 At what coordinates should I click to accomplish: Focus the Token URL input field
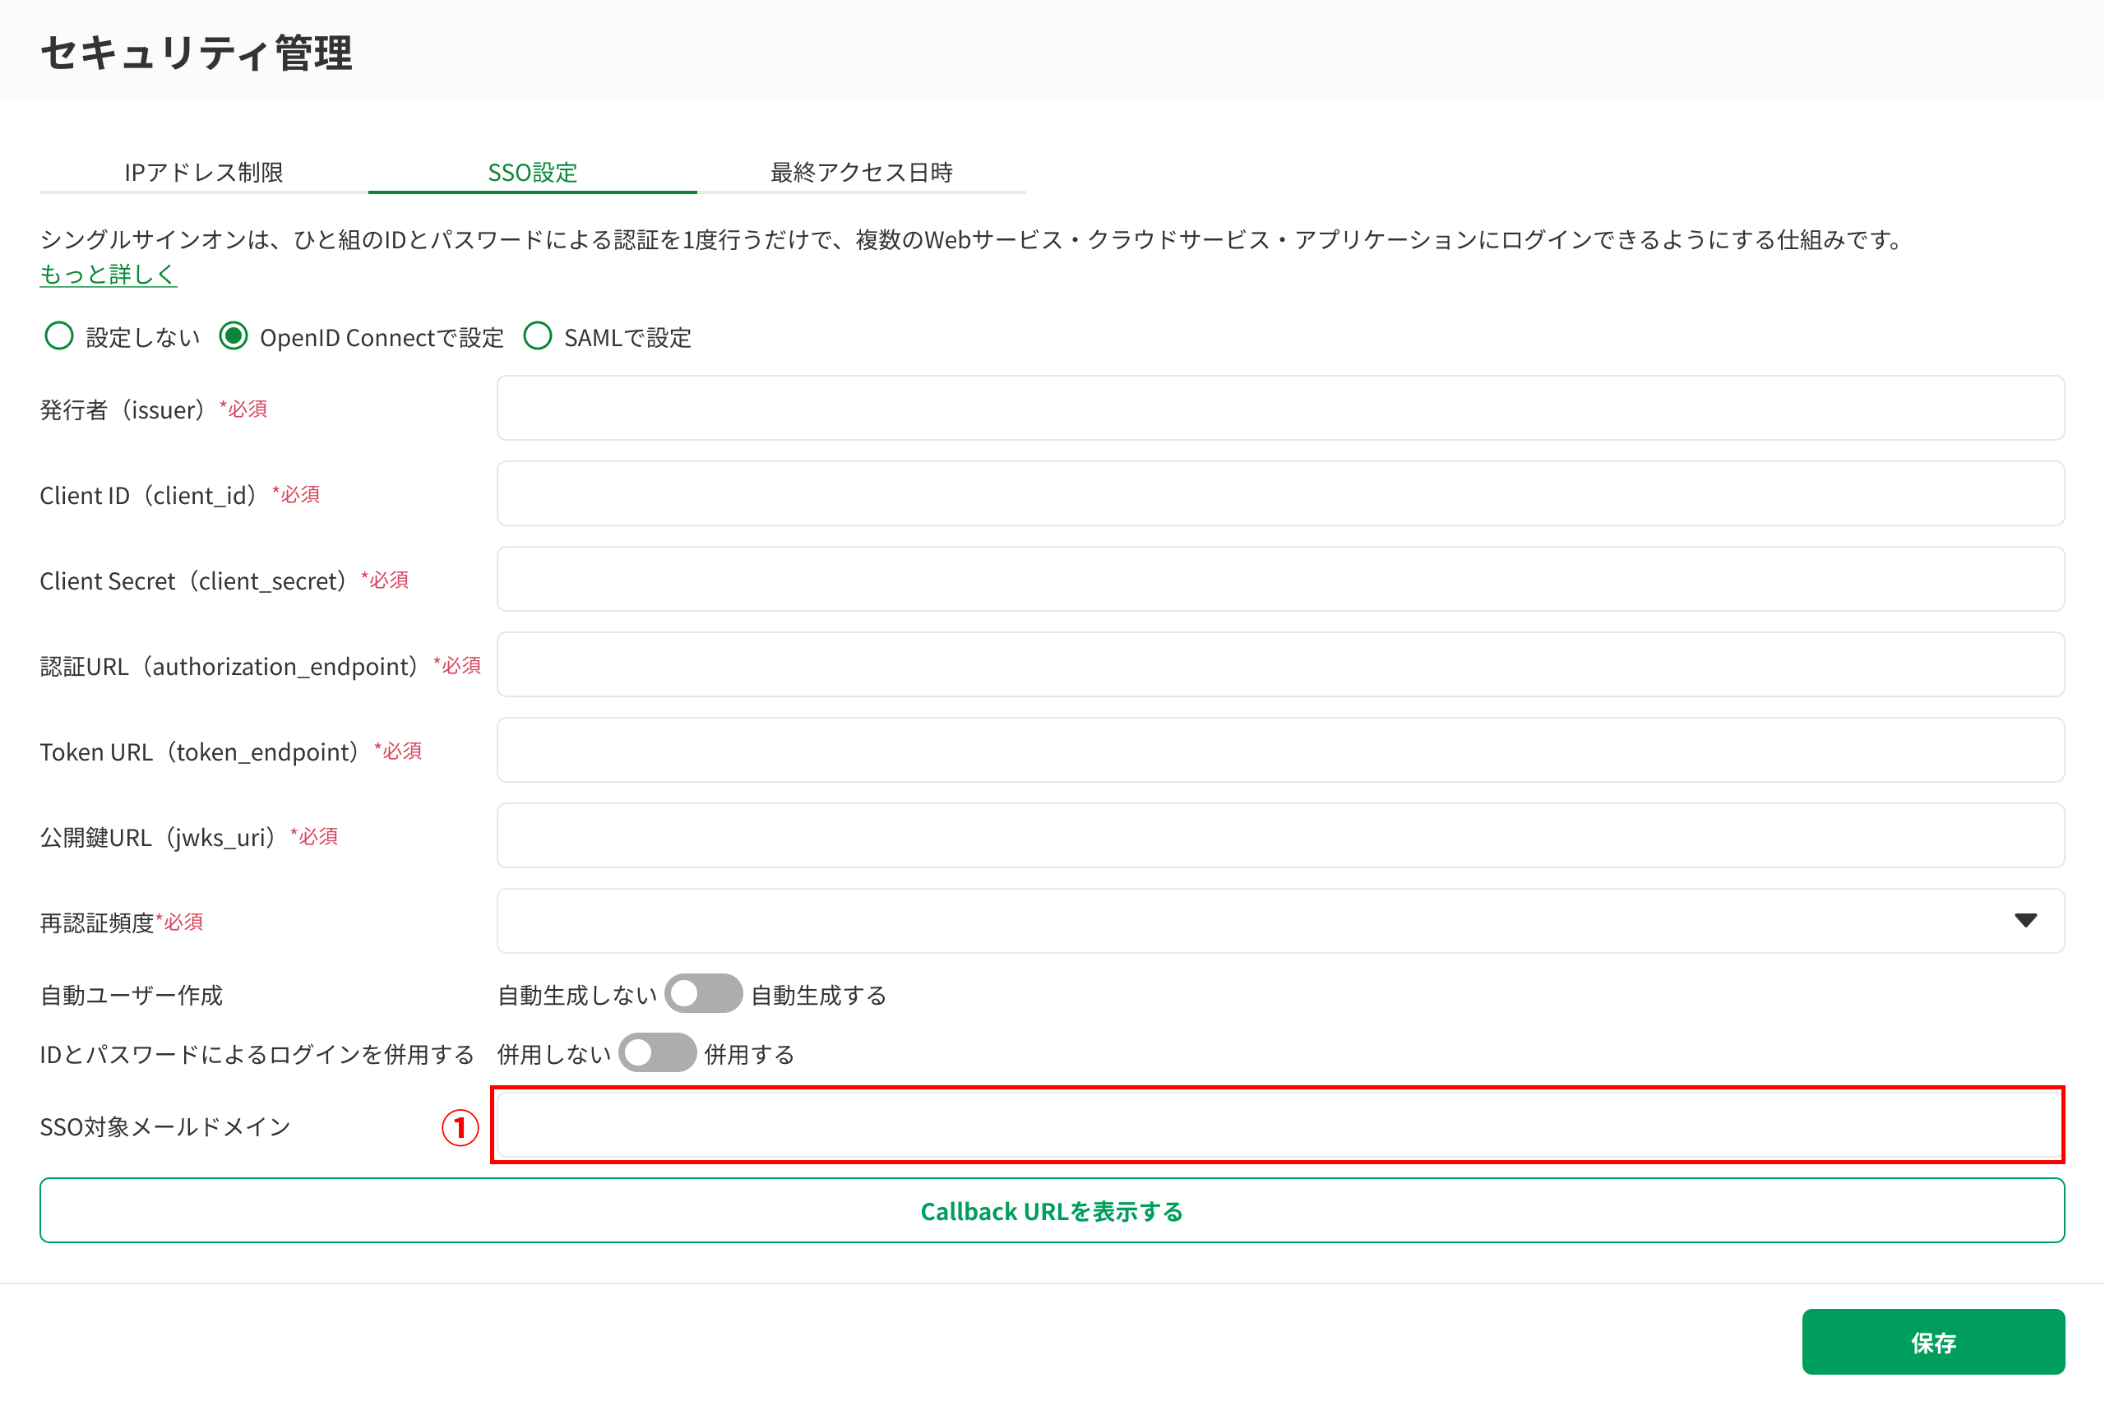click(x=1280, y=751)
